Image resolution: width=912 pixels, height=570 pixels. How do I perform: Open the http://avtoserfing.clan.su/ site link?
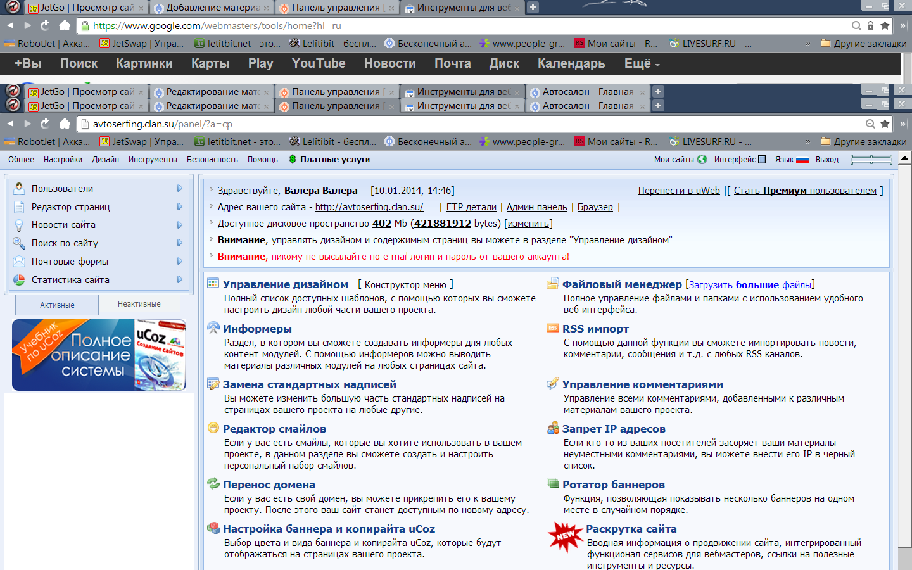pos(369,206)
